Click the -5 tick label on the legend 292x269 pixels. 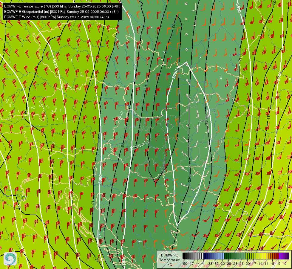(279, 264)
